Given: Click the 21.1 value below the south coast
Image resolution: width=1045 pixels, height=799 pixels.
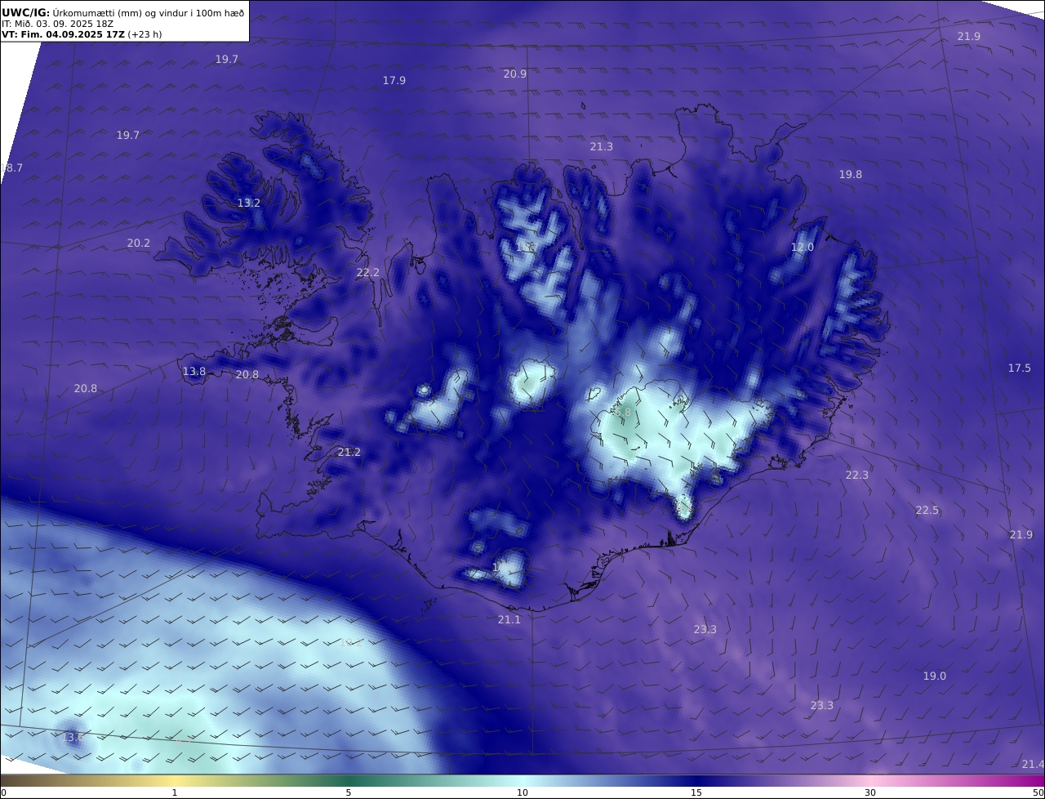Looking at the screenshot, I should coord(509,619).
